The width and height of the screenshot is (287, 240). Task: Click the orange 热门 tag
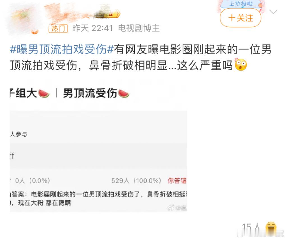(58, 28)
